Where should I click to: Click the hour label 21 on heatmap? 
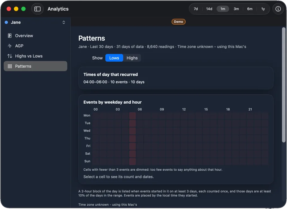tap(250, 109)
